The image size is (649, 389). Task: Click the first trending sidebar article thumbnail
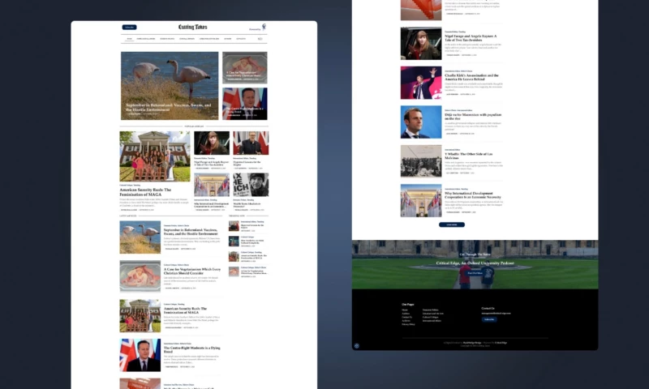(x=234, y=226)
